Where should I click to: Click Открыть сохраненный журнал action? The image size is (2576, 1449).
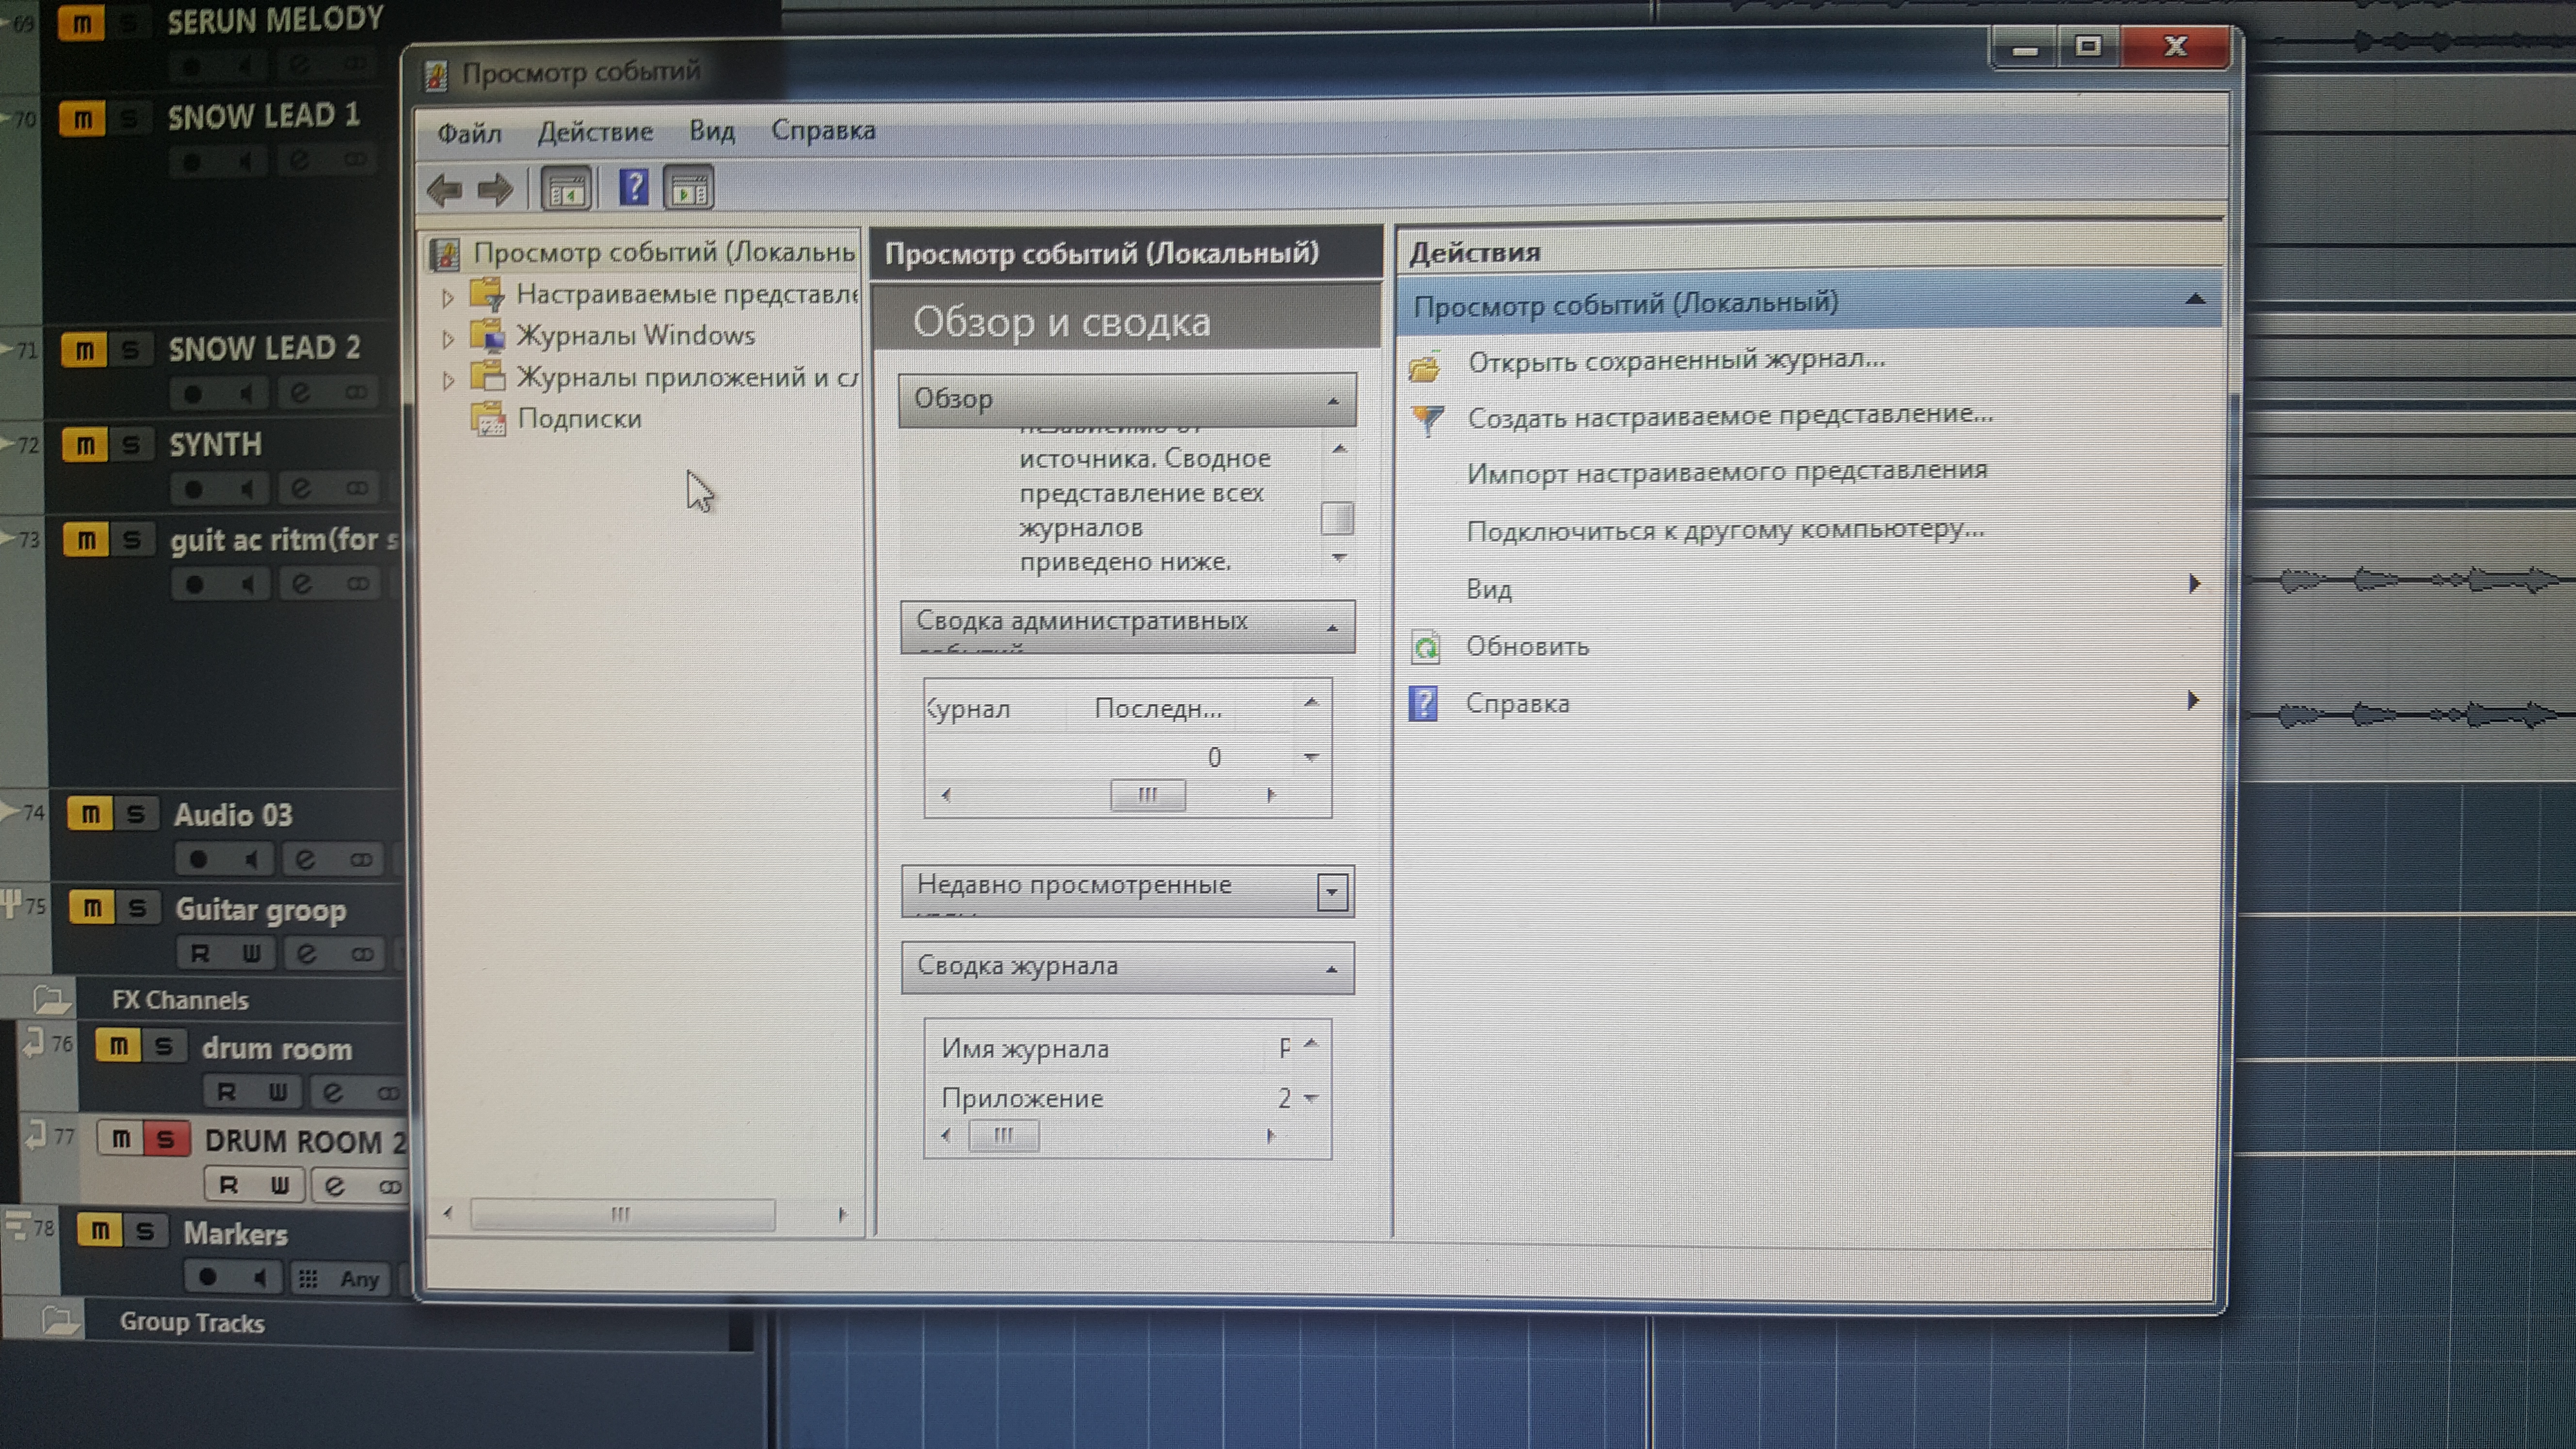coord(1676,360)
